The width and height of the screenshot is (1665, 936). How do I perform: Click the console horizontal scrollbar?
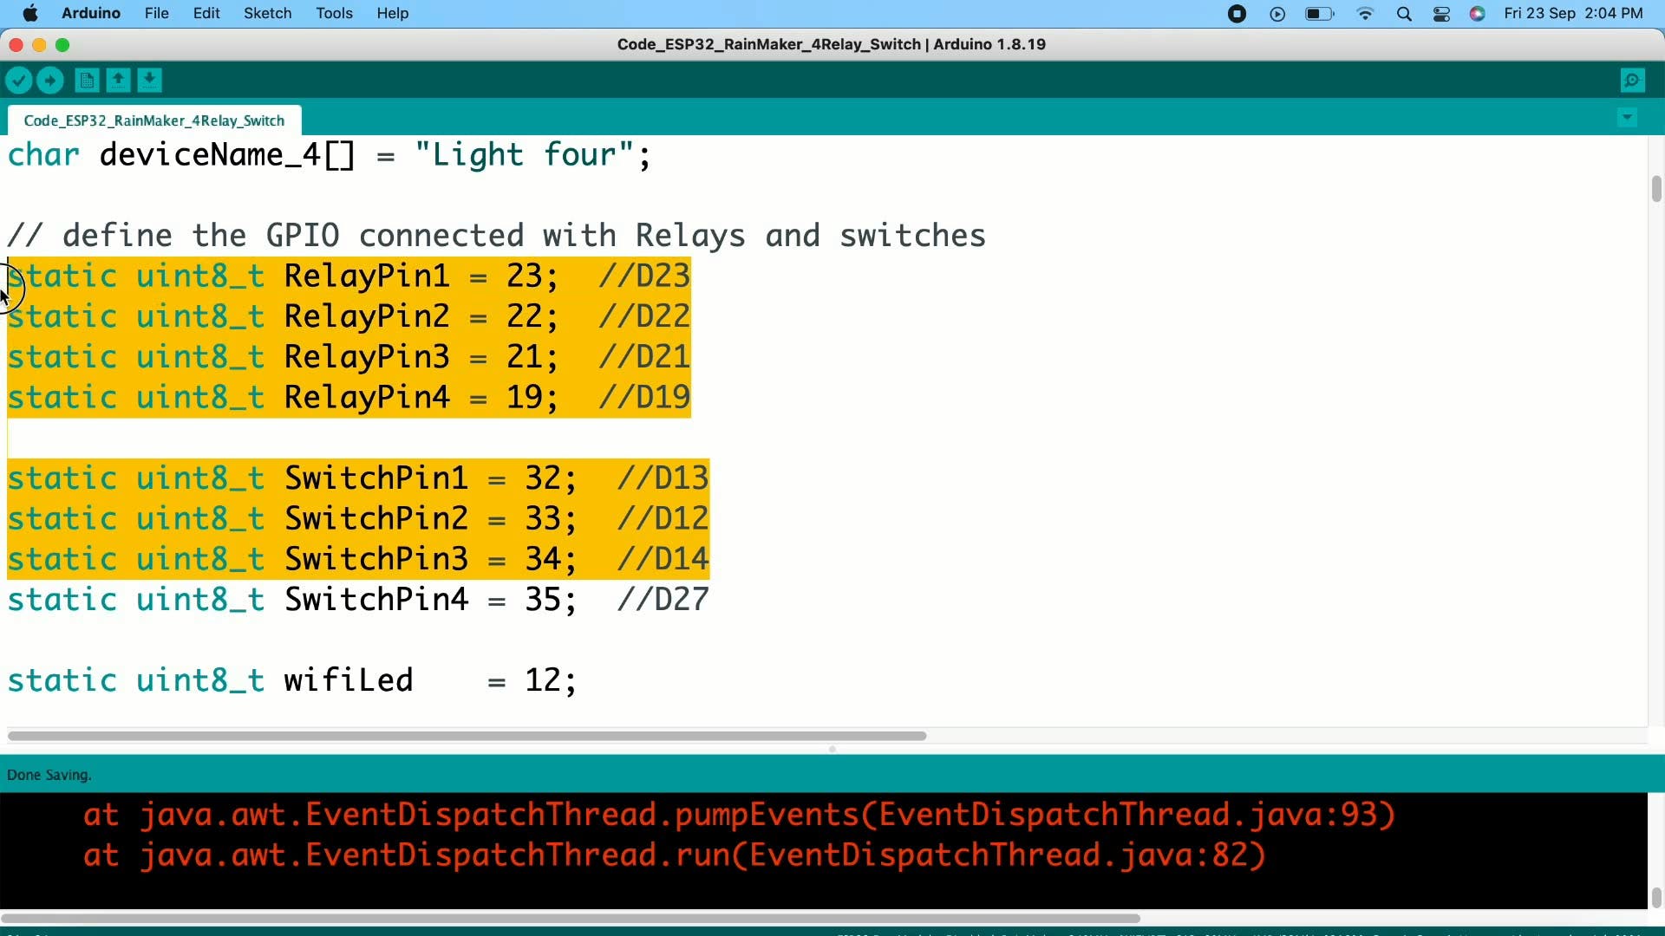570,918
